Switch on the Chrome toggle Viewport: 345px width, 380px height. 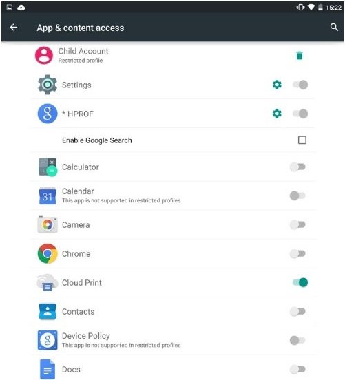pyautogui.click(x=297, y=253)
